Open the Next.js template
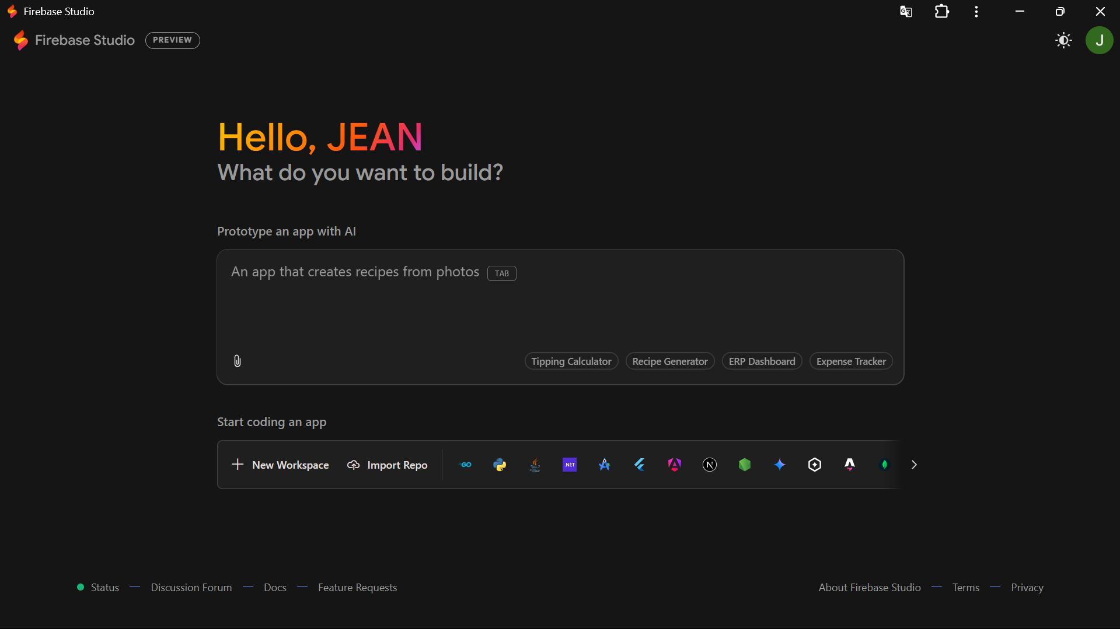This screenshot has height=629, width=1120. coord(710,465)
